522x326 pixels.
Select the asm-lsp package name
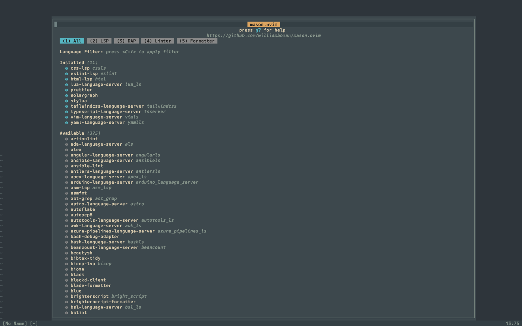[x=80, y=188]
